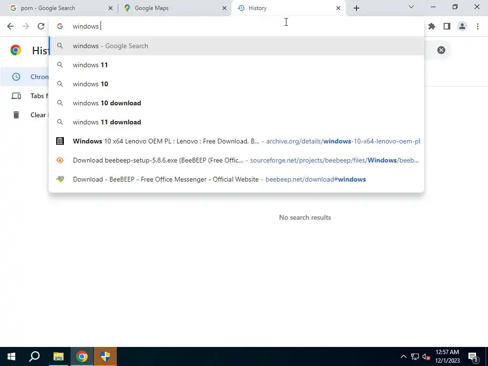Screen dimensions: 488x366
Task: Open beebeep.net Official Website suggestion
Action: pos(236,179)
